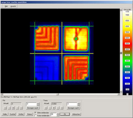Screen dimensions: 133x118
Task: Increase Phi target value with up spinner
Action: [38, 103]
